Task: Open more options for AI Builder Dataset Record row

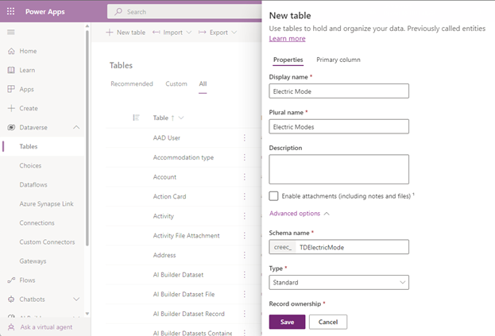Action: click(x=245, y=314)
